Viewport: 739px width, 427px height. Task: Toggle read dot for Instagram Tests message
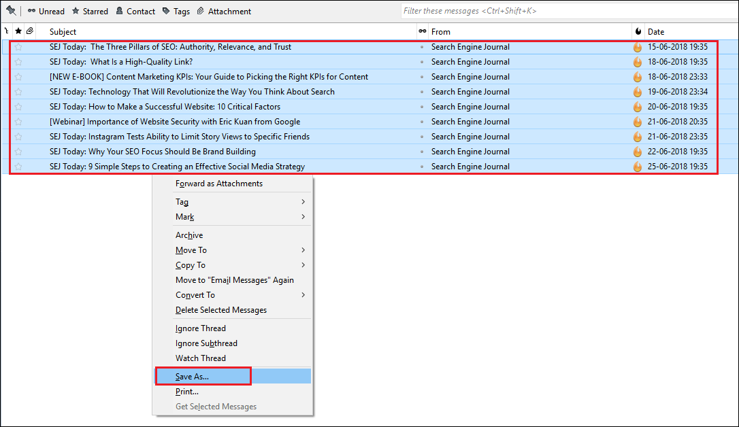(x=422, y=137)
